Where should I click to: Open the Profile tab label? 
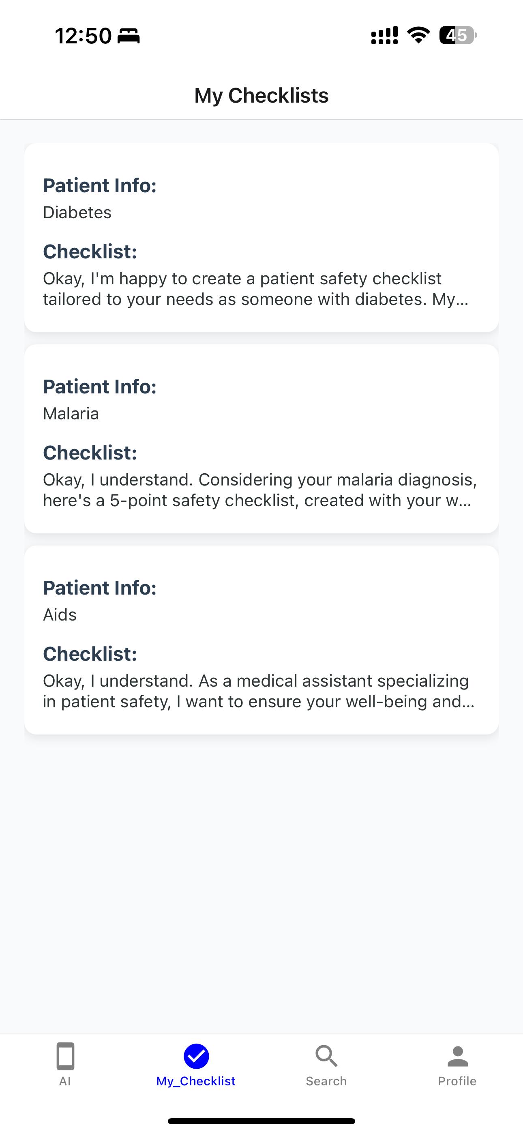(x=457, y=1081)
